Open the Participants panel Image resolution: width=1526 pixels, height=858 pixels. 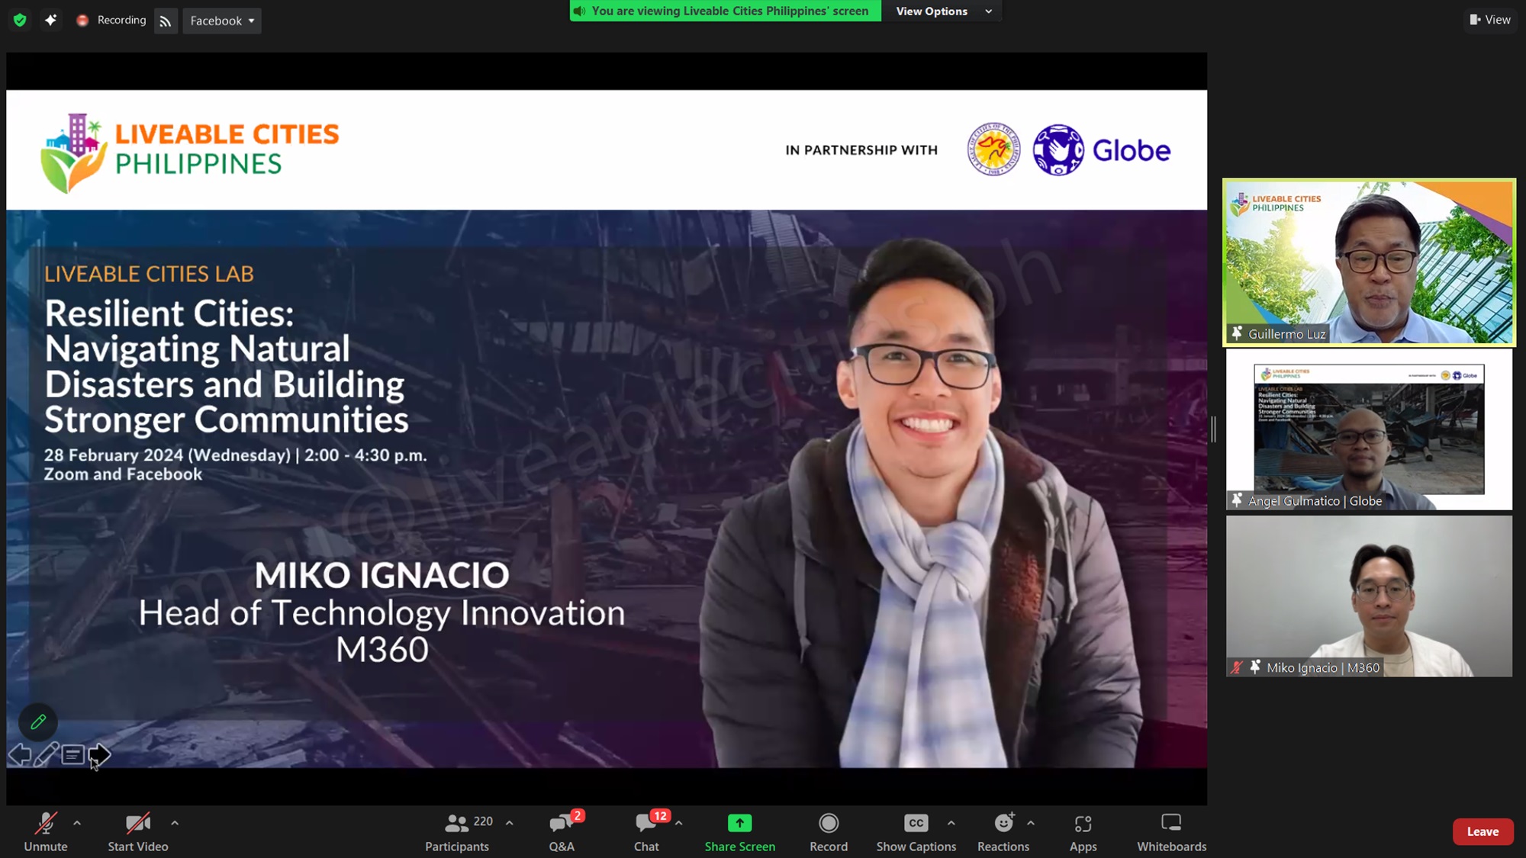(x=457, y=832)
